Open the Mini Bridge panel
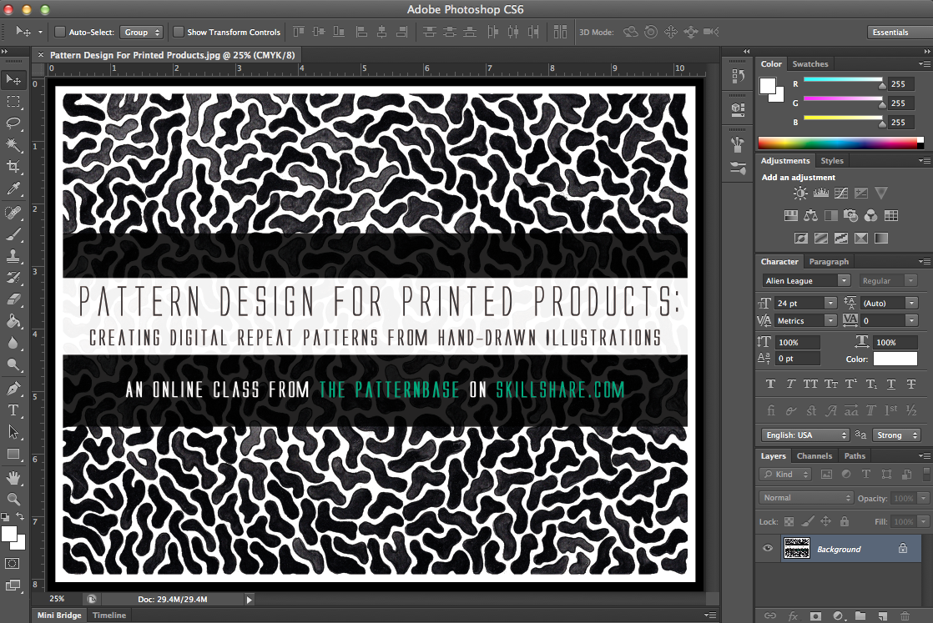The height and width of the screenshot is (623, 933). (x=59, y=615)
